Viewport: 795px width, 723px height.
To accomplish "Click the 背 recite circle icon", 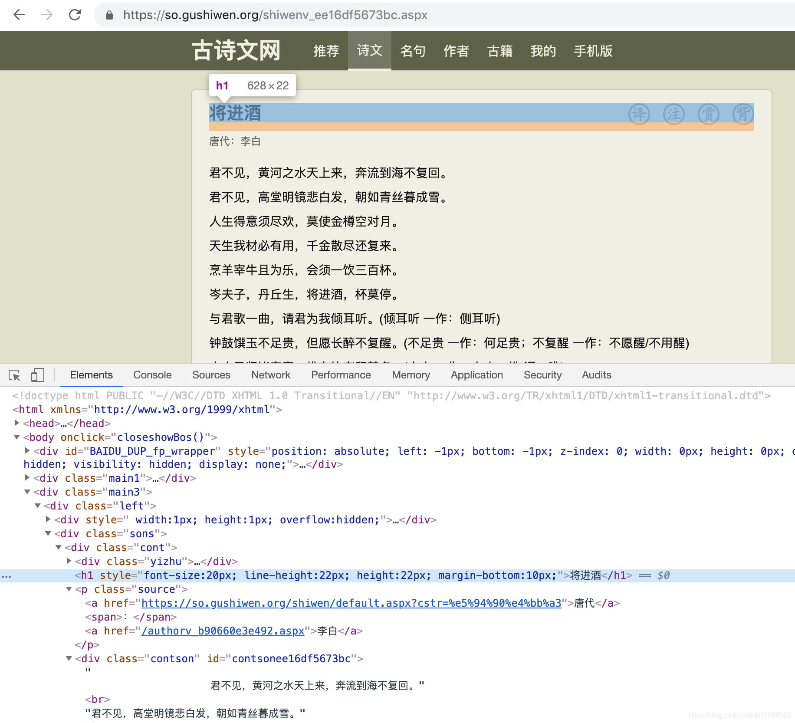I will [743, 114].
